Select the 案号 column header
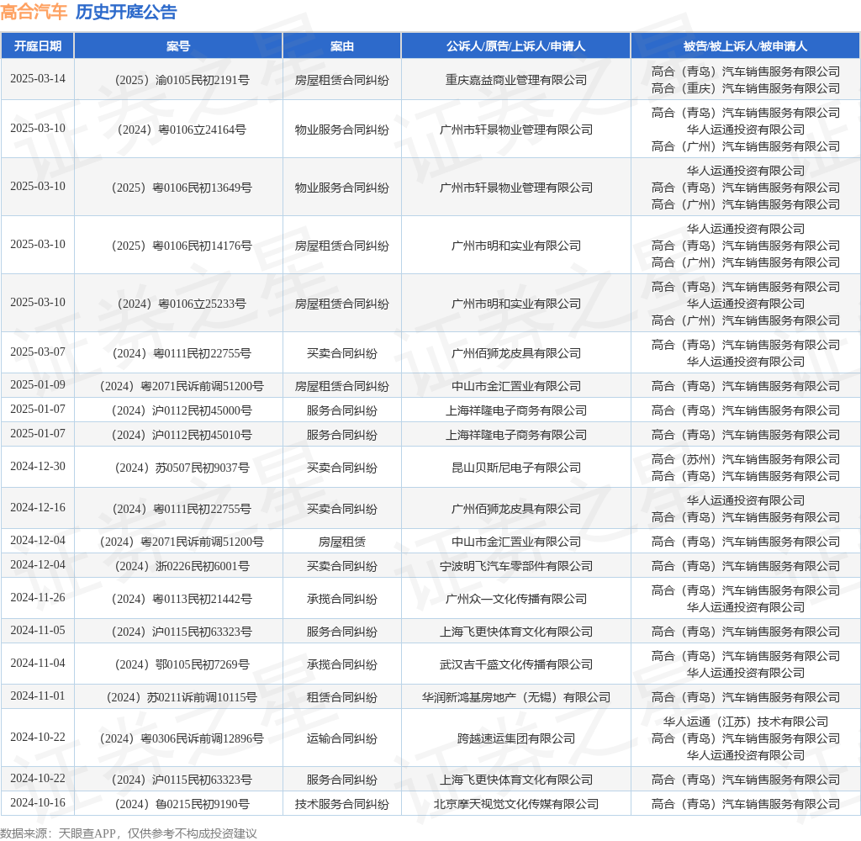This screenshot has width=861, height=841. click(x=177, y=46)
